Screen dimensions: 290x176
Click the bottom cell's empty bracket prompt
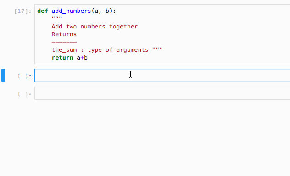[25, 94]
